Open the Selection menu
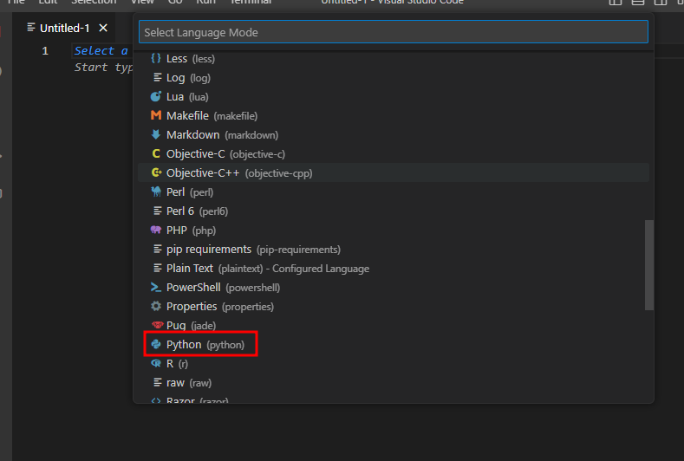 94,2
